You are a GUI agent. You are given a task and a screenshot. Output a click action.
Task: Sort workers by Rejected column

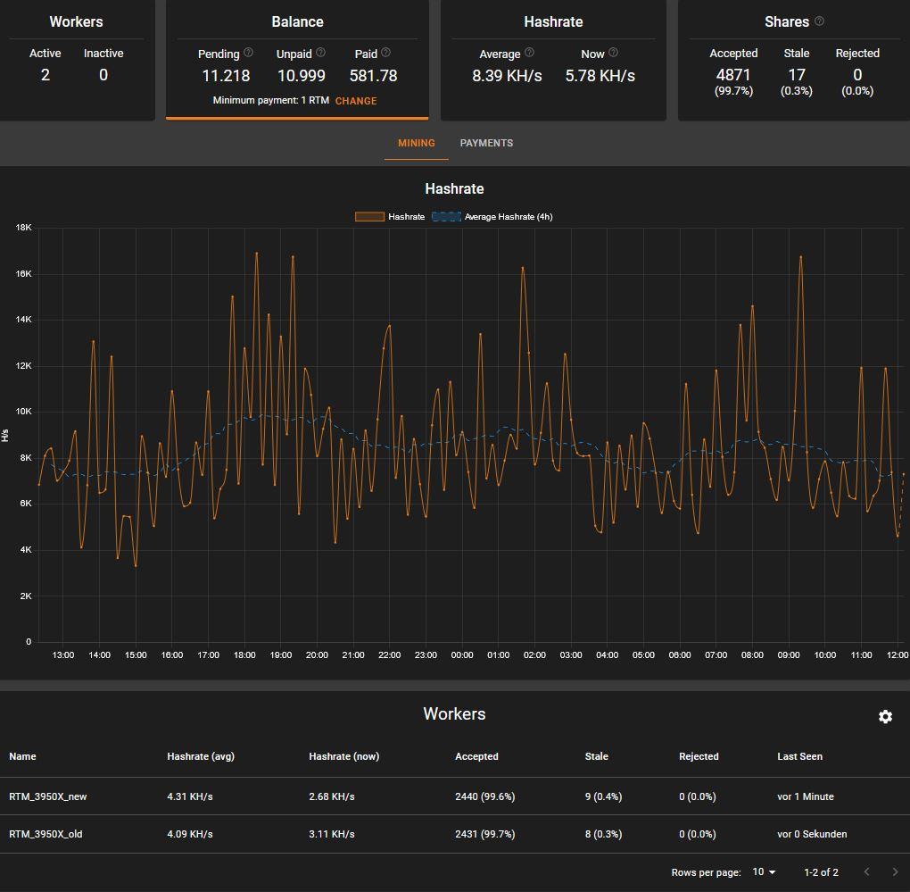(x=699, y=756)
